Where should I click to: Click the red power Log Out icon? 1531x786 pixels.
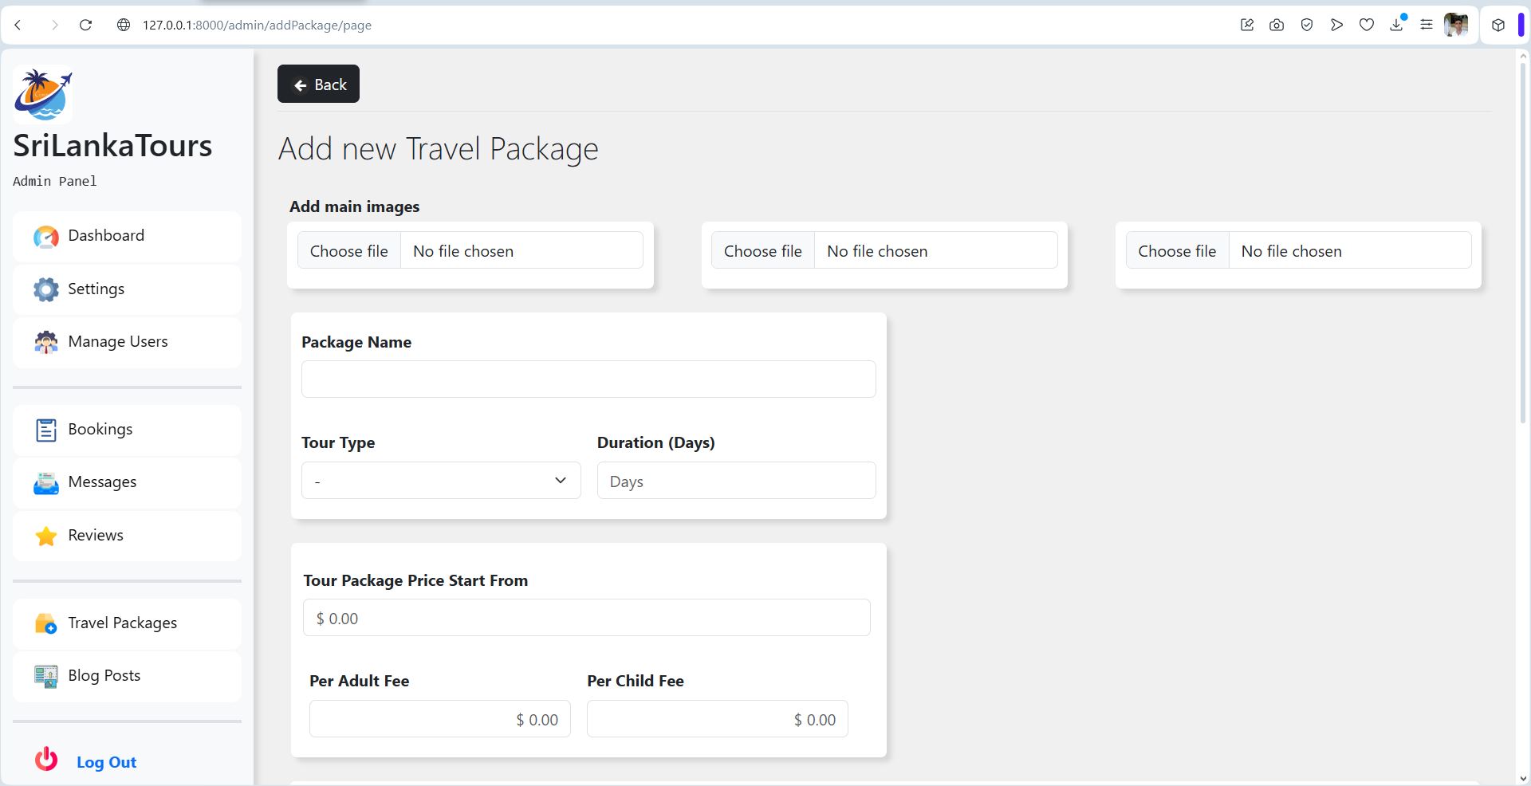point(46,759)
